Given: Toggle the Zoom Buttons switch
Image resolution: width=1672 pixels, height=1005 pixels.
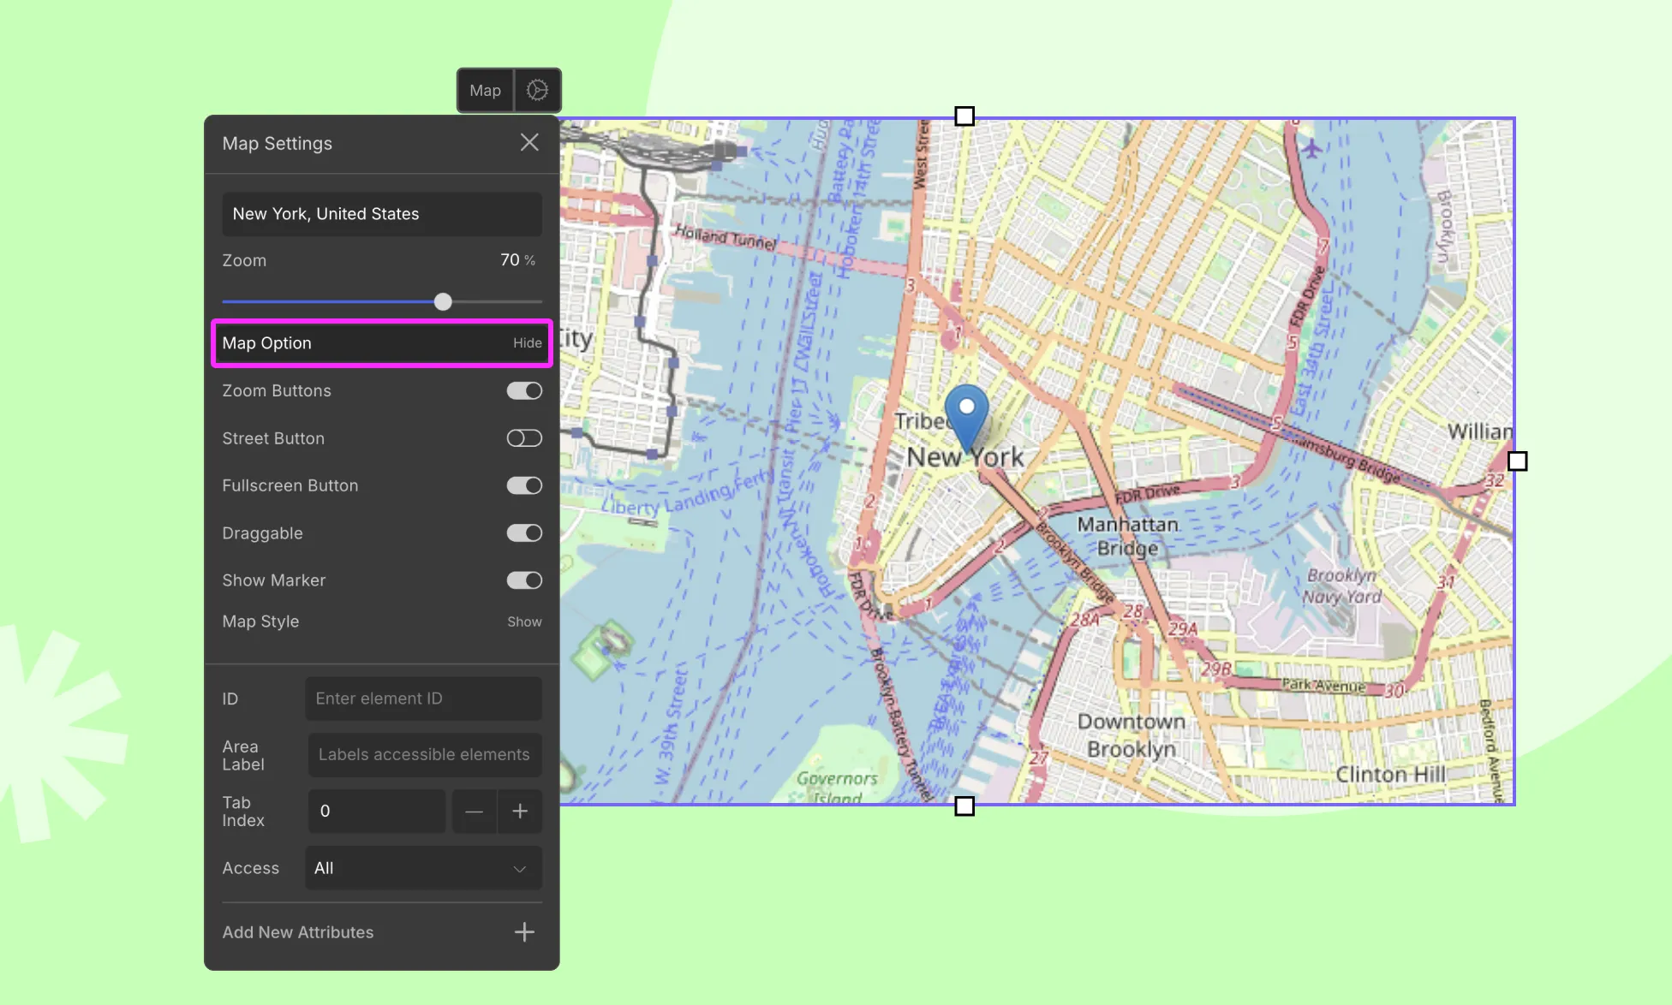Looking at the screenshot, I should click(524, 391).
